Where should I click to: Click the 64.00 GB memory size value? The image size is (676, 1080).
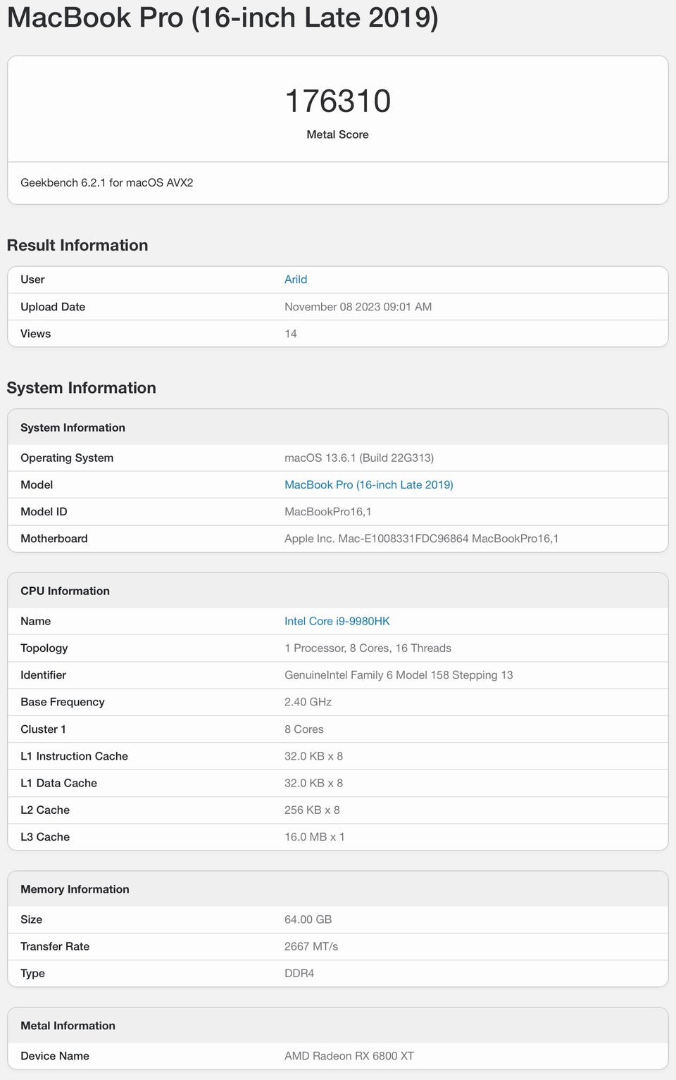[308, 919]
